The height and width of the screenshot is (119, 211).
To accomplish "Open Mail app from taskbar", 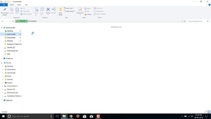I will 91,116.
